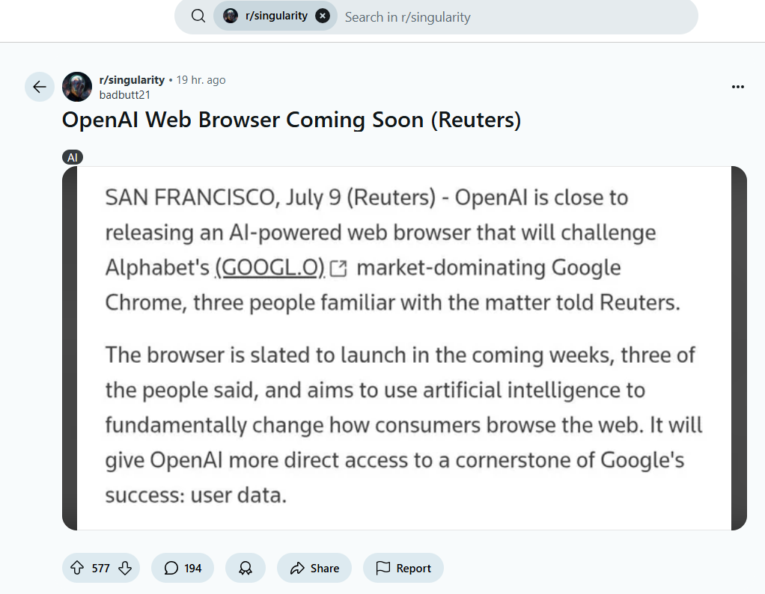
Task: Click the Share button
Action: tap(314, 568)
